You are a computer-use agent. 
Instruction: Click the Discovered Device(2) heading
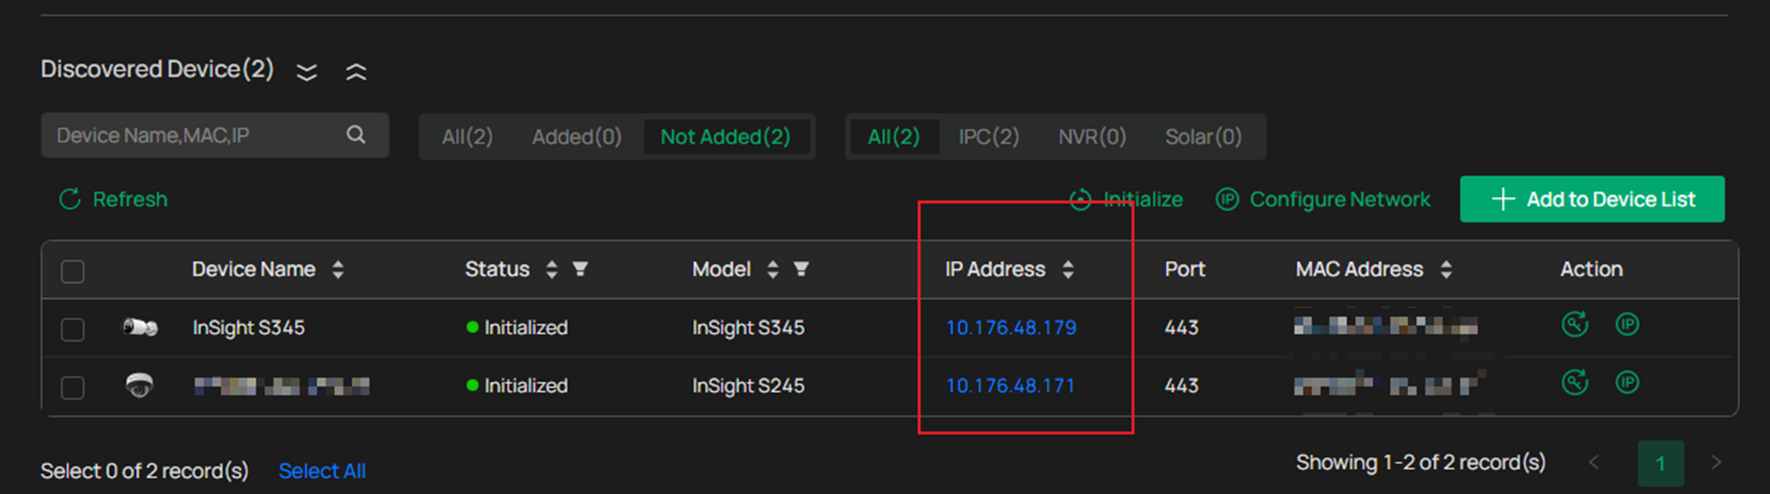coord(157,70)
